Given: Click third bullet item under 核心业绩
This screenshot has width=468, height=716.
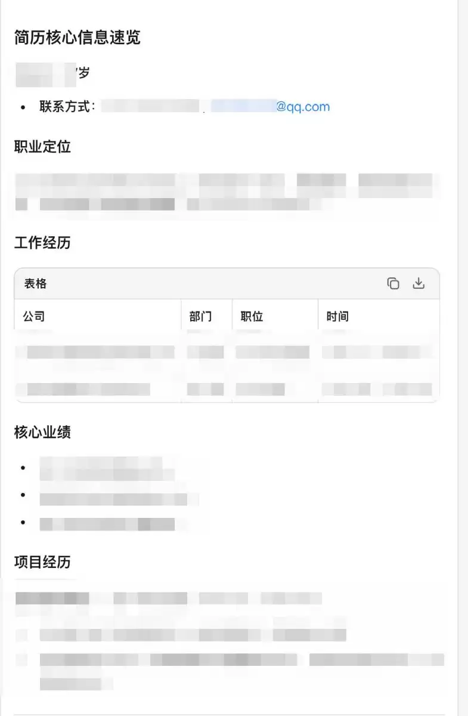Looking at the screenshot, I should click(x=107, y=524).
